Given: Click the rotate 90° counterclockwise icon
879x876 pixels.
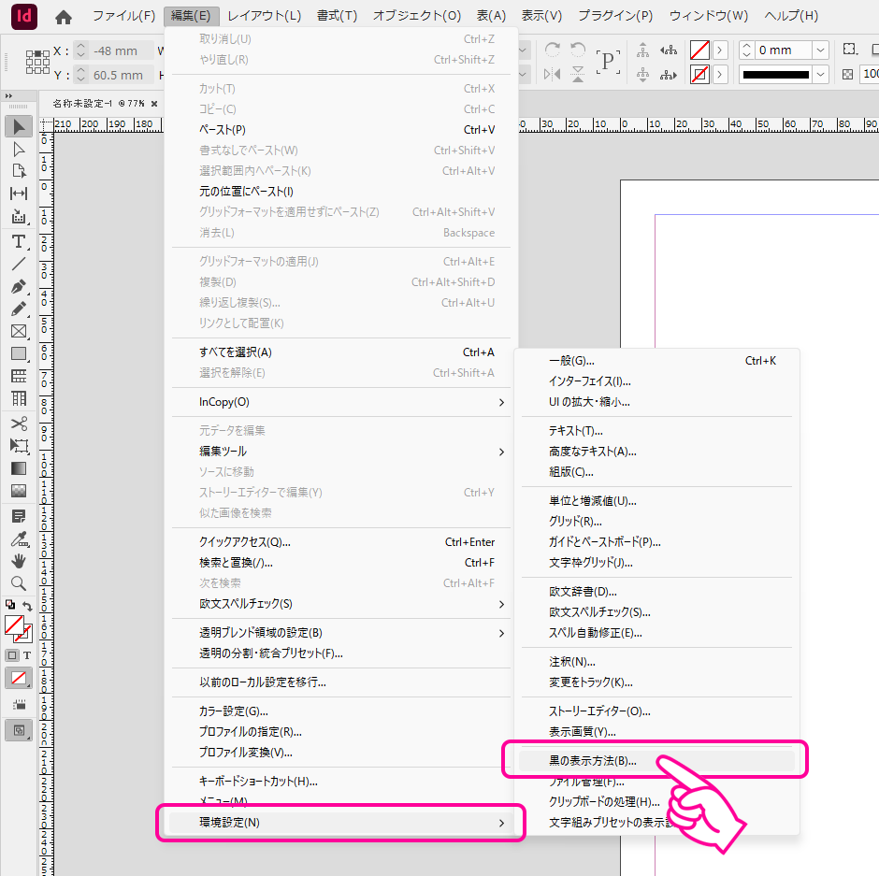Looking at the screenshot, I should (578, 50).
